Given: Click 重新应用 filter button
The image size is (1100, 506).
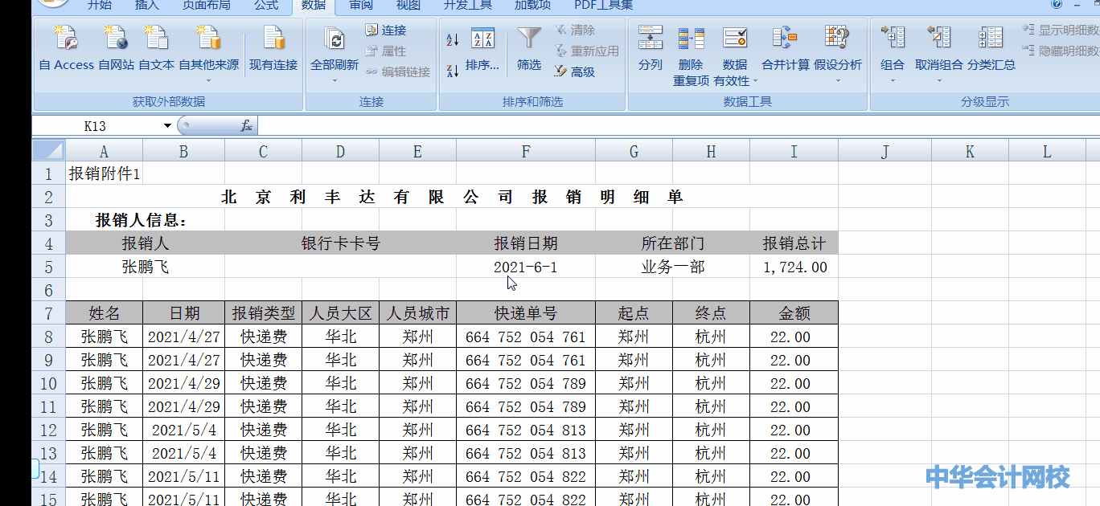Looking at the screenshot, I should coord(587,51).
